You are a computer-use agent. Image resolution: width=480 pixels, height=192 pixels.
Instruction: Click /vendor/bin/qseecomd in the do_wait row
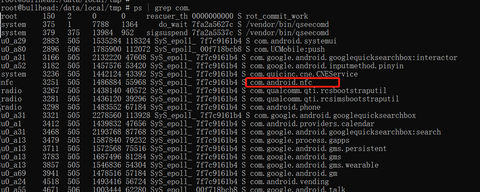click(x=287, y=24)
